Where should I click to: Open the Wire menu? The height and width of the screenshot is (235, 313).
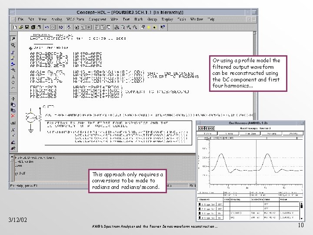(114, 20)
